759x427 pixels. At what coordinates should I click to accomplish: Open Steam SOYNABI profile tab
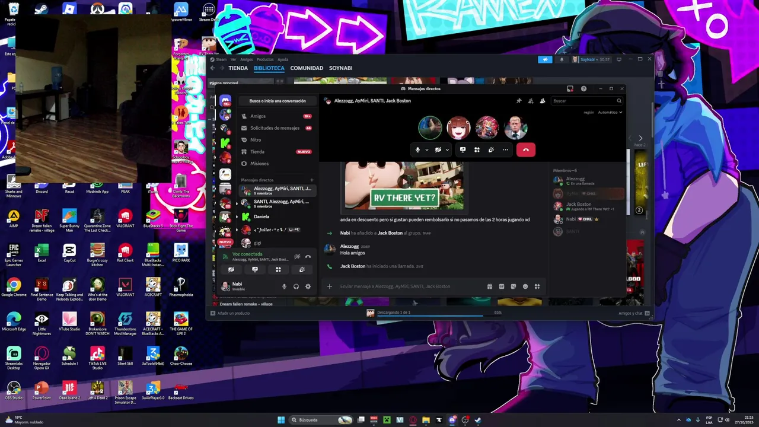[x=341, y=68]
